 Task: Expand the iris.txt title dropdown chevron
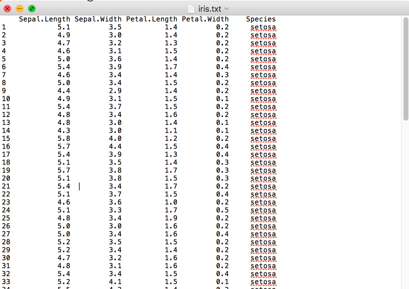(227, 9)
